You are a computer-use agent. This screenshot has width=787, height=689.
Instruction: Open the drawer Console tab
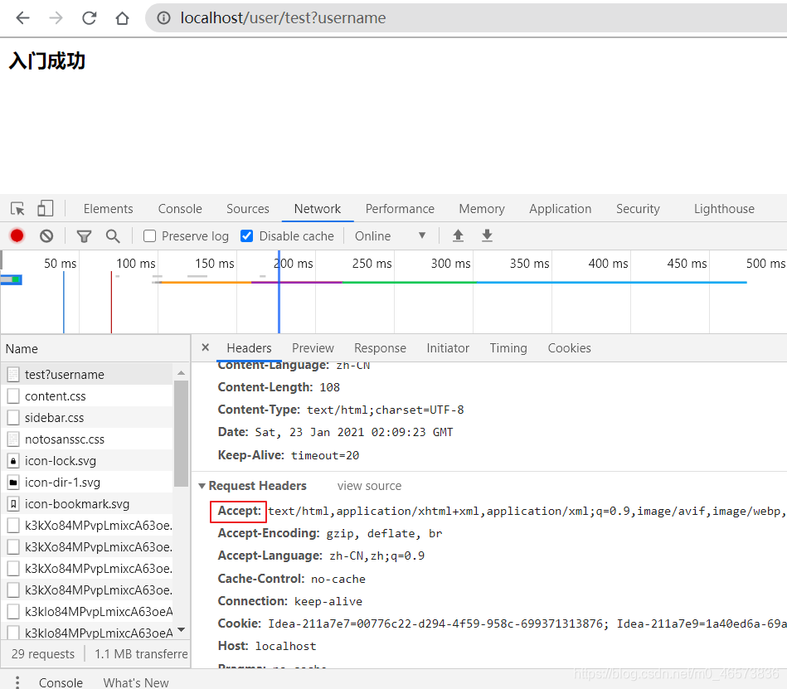[61, 682]
